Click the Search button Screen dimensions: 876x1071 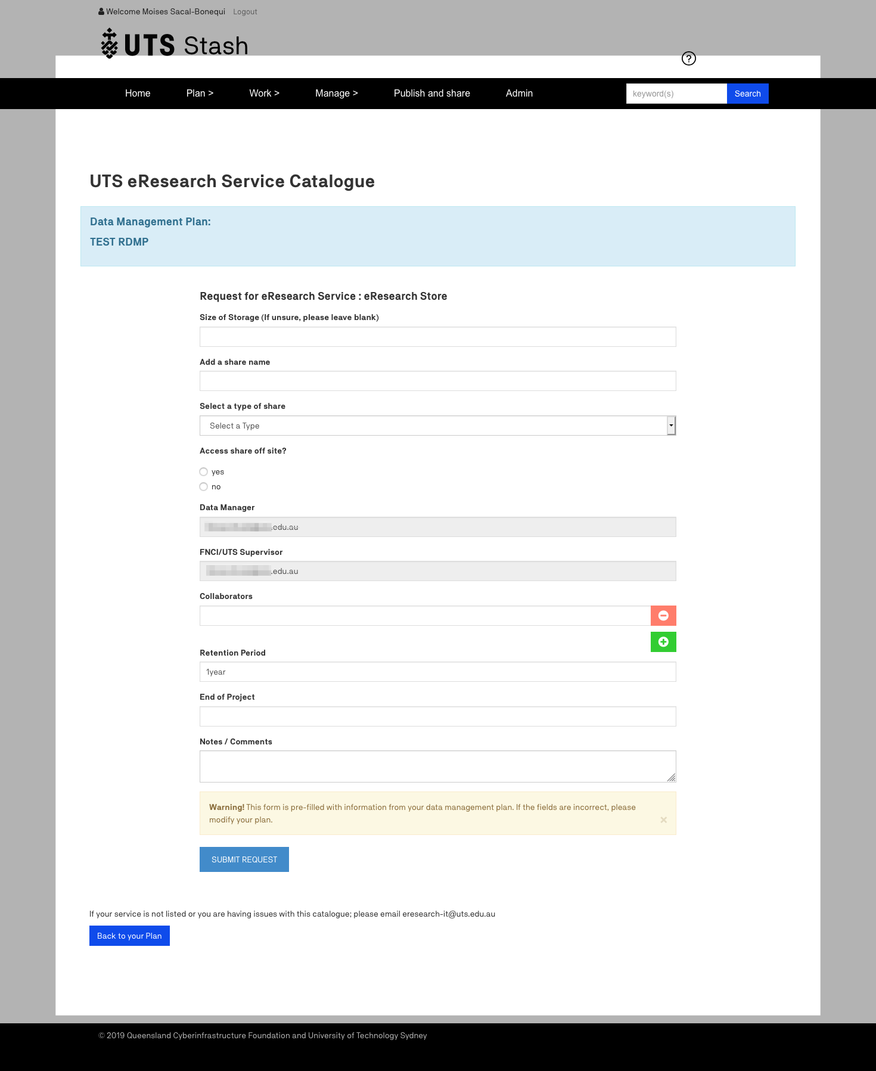coord(747,94)
